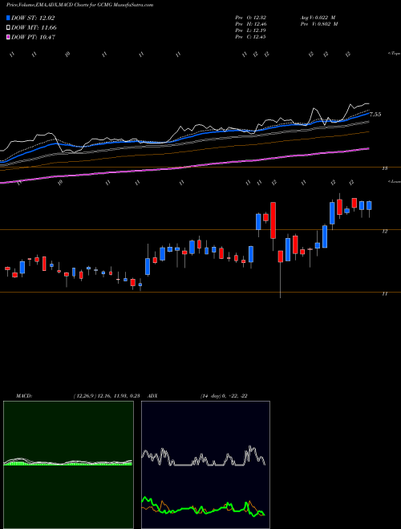
Task: Select the 'DOW MT: 11.66' legend label
Action: point(34,28)
